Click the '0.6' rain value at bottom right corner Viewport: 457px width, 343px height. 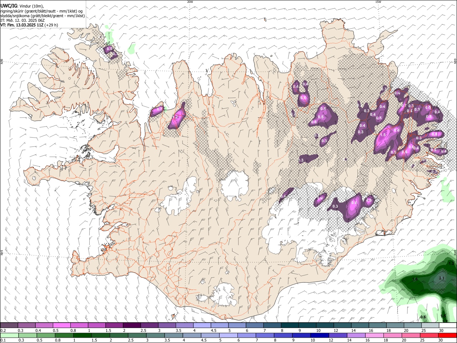point(423,317)
